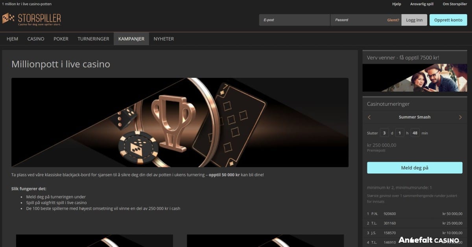Click the Slik fungerer det heading

point(29,189)
